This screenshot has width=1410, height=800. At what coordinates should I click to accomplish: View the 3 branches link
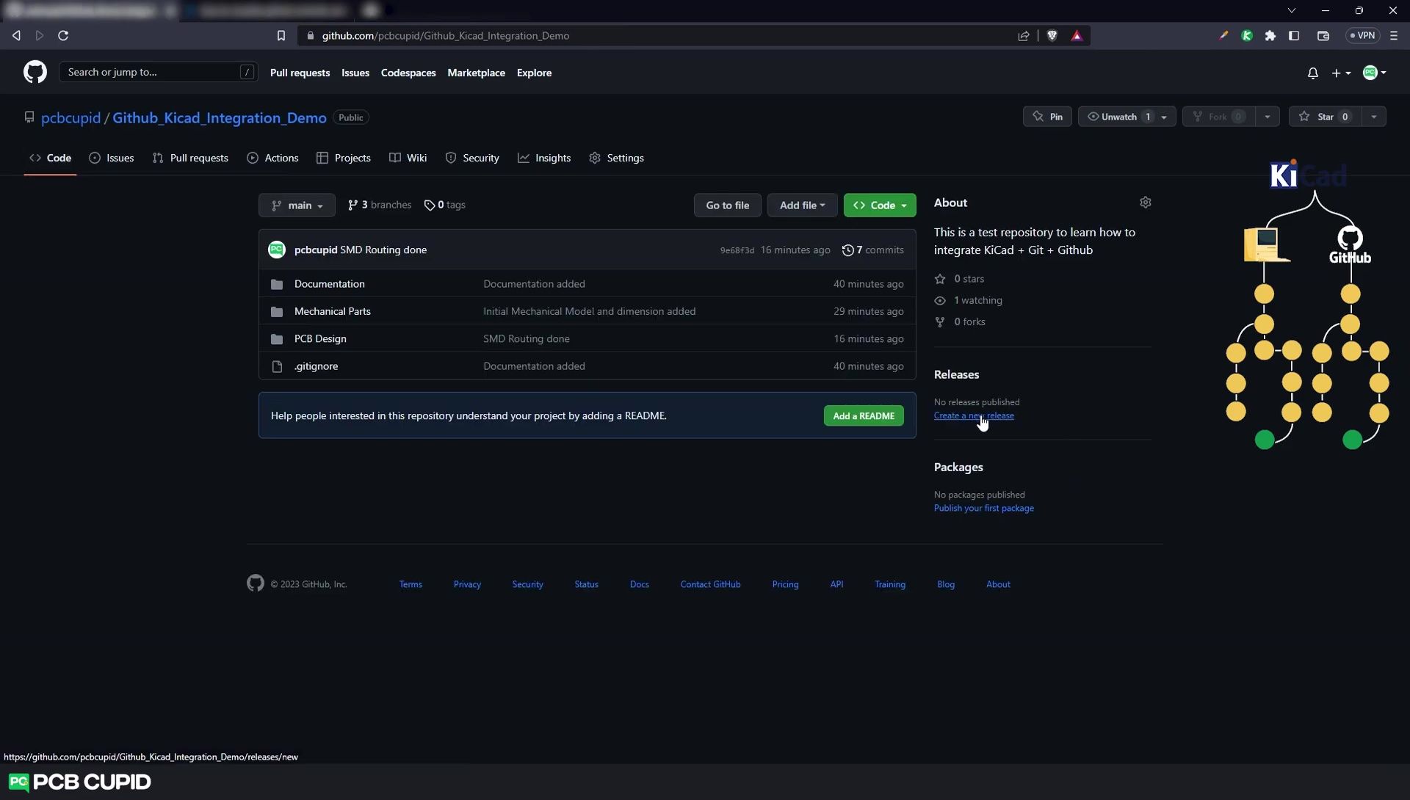tap(380, 205)
